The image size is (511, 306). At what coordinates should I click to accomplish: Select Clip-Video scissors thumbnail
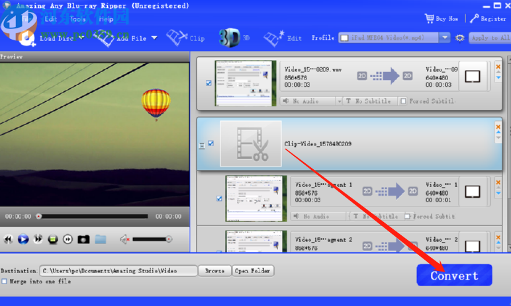click(251, 143)
